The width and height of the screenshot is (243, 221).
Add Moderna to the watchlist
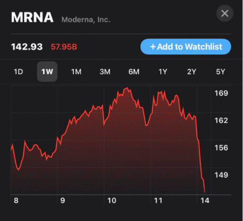tap(186, 47)
